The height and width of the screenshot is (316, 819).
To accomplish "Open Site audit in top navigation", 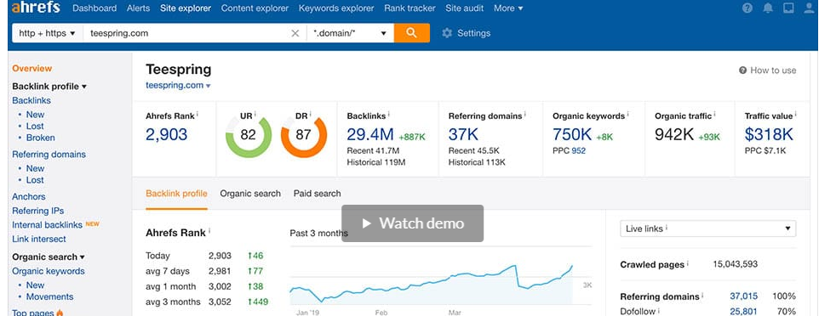I will pyautogui.click(x=464, y=8).
